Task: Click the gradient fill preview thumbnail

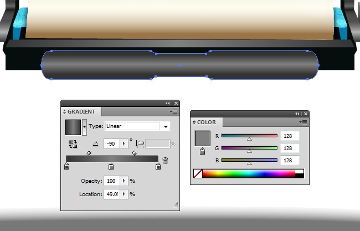Action: (x=73, y=127)
